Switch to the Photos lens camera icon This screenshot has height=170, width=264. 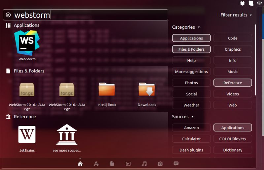click(160, 164)
